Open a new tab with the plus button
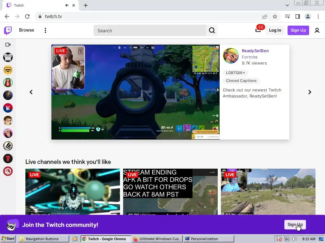325x243 pixels. pyautogui.click(x=86, y=5)
